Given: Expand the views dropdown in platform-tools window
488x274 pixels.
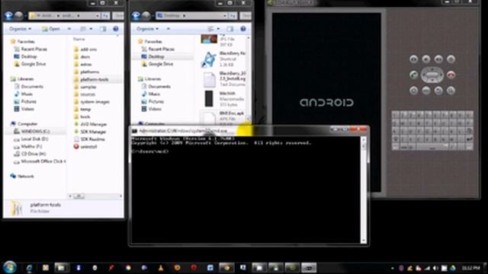Looking at the screenshot, I should coord(91,29).
